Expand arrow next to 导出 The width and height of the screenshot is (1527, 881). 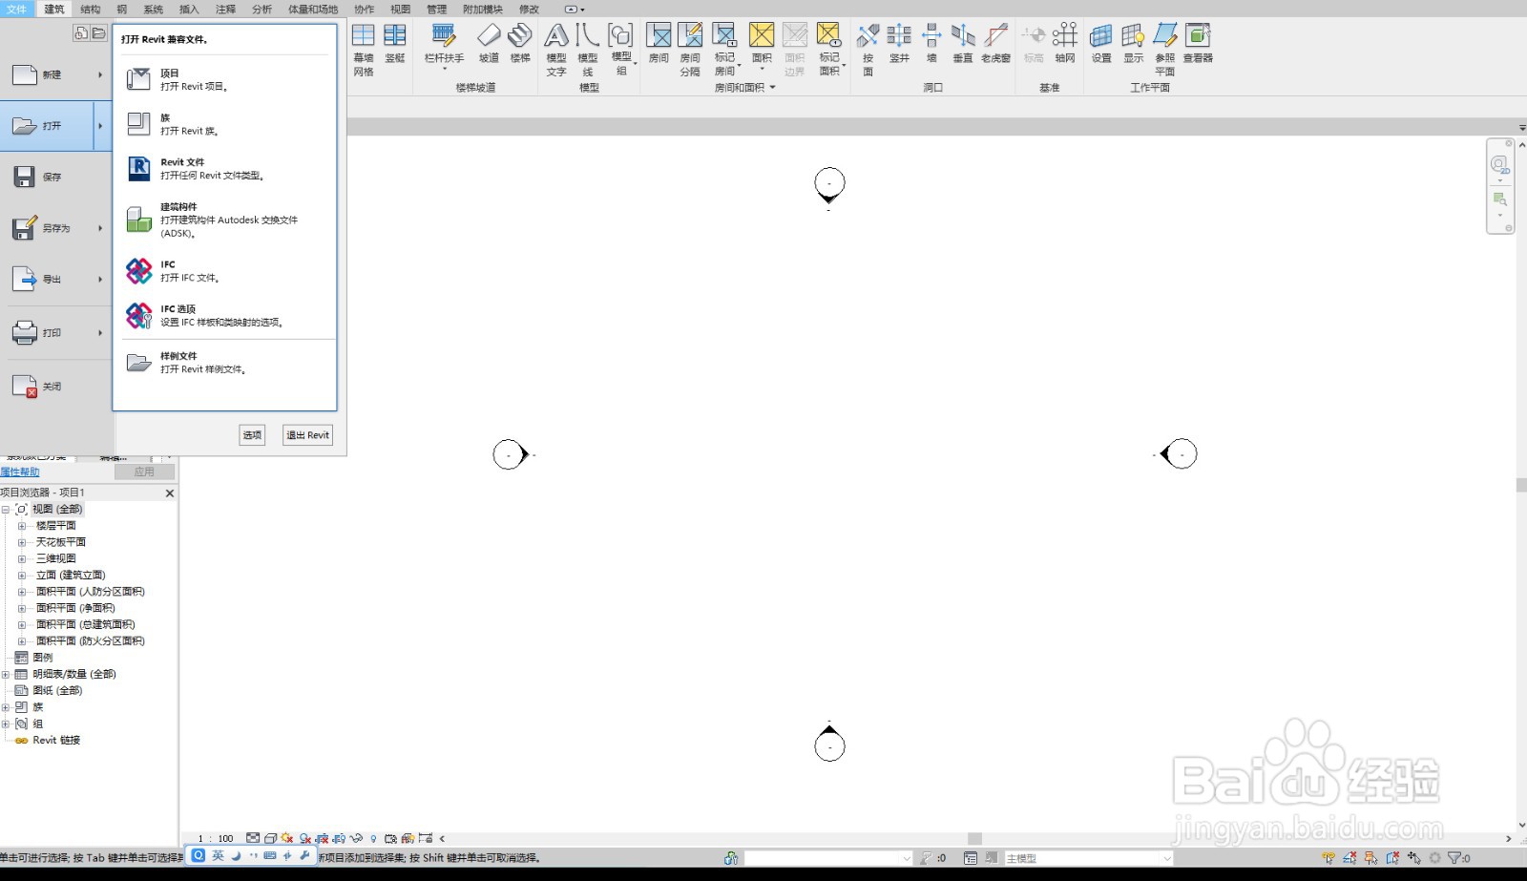[100, 280]
